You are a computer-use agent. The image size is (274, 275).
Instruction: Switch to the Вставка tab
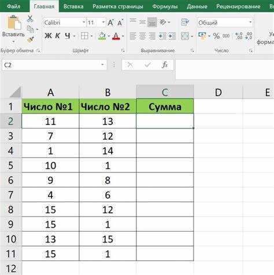click(73, 6)
